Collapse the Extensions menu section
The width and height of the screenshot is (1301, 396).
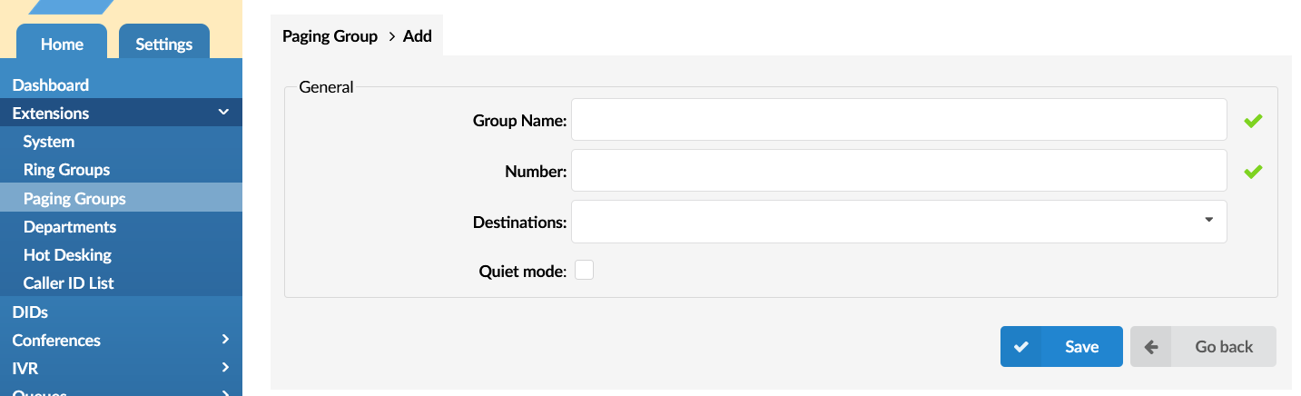point(223,113)
